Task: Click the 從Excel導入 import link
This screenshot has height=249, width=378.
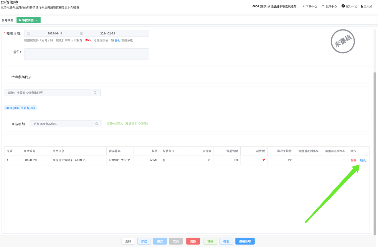Action: [127, 124]
